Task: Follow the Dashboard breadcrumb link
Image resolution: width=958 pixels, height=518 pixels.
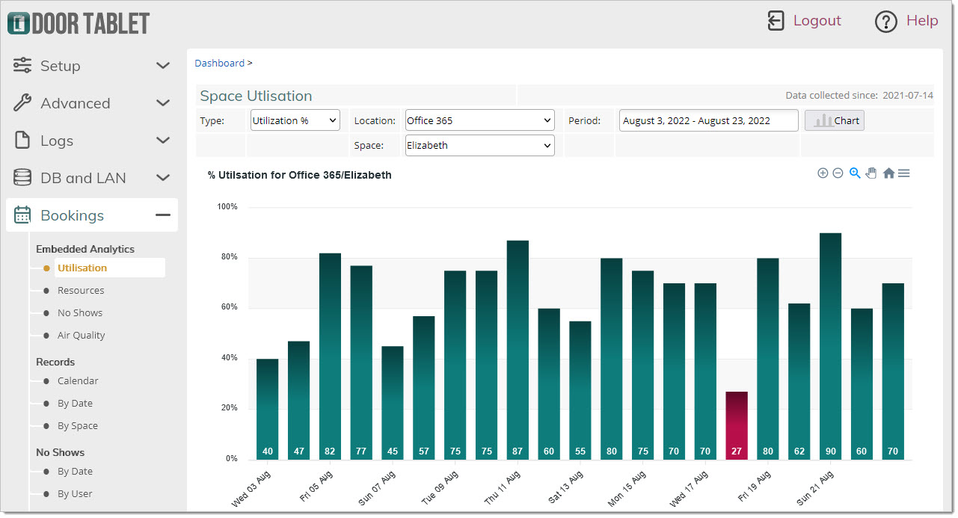Action: coord(219,64)
